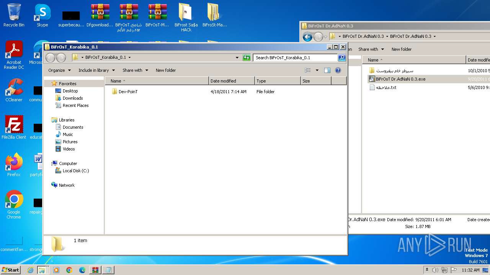The image size is (490, 275).
Task: Show the preview pane
Action: 327,70
